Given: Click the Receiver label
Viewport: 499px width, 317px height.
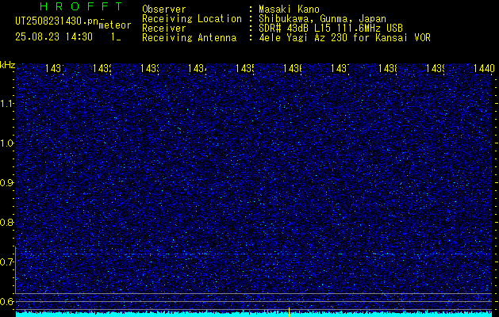Looking at the screenshot, I should pos(164,29).
